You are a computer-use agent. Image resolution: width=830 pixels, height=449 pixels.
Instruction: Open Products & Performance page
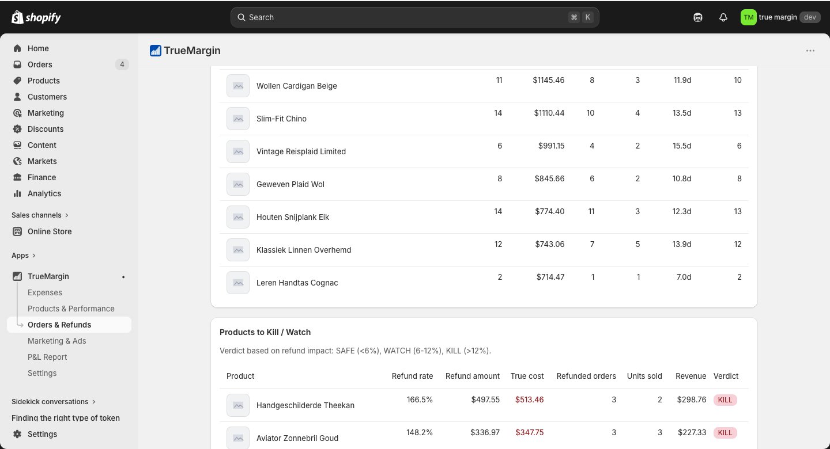(x=71, y=309)
